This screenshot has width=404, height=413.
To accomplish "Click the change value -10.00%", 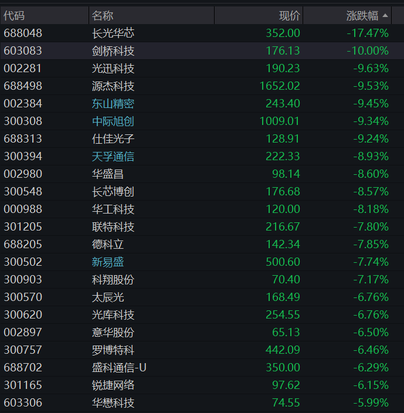I will coord(368,51).
